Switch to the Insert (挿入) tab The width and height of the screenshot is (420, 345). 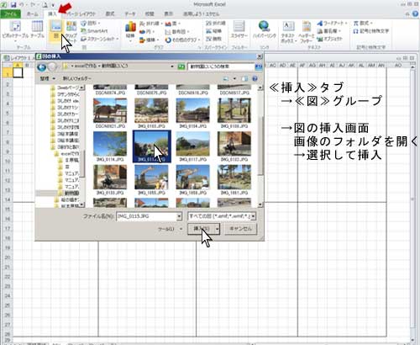click(x=53, y=13)
